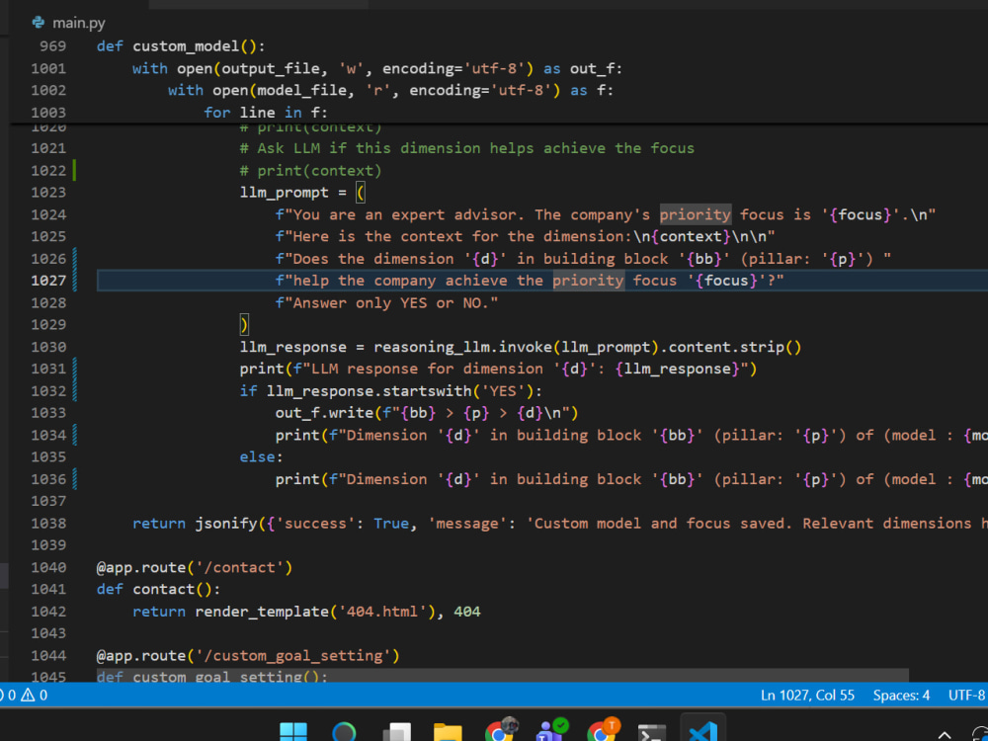Click line number 1038 in the gutter
988x741 pixels.
tap(48, 523)
